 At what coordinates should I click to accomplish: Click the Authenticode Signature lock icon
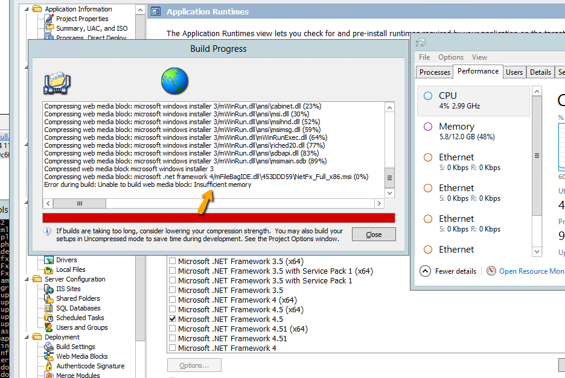(x=49, y=366)
